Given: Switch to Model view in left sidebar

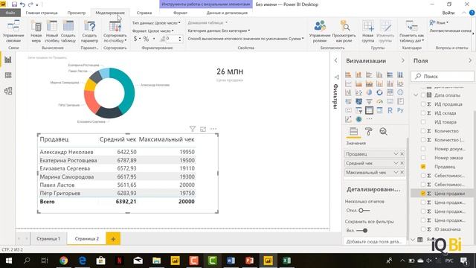Looking at the screenshot, I should click(8, 91).
